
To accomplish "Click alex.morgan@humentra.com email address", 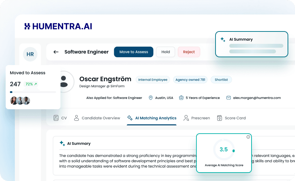I will point(257,98).
